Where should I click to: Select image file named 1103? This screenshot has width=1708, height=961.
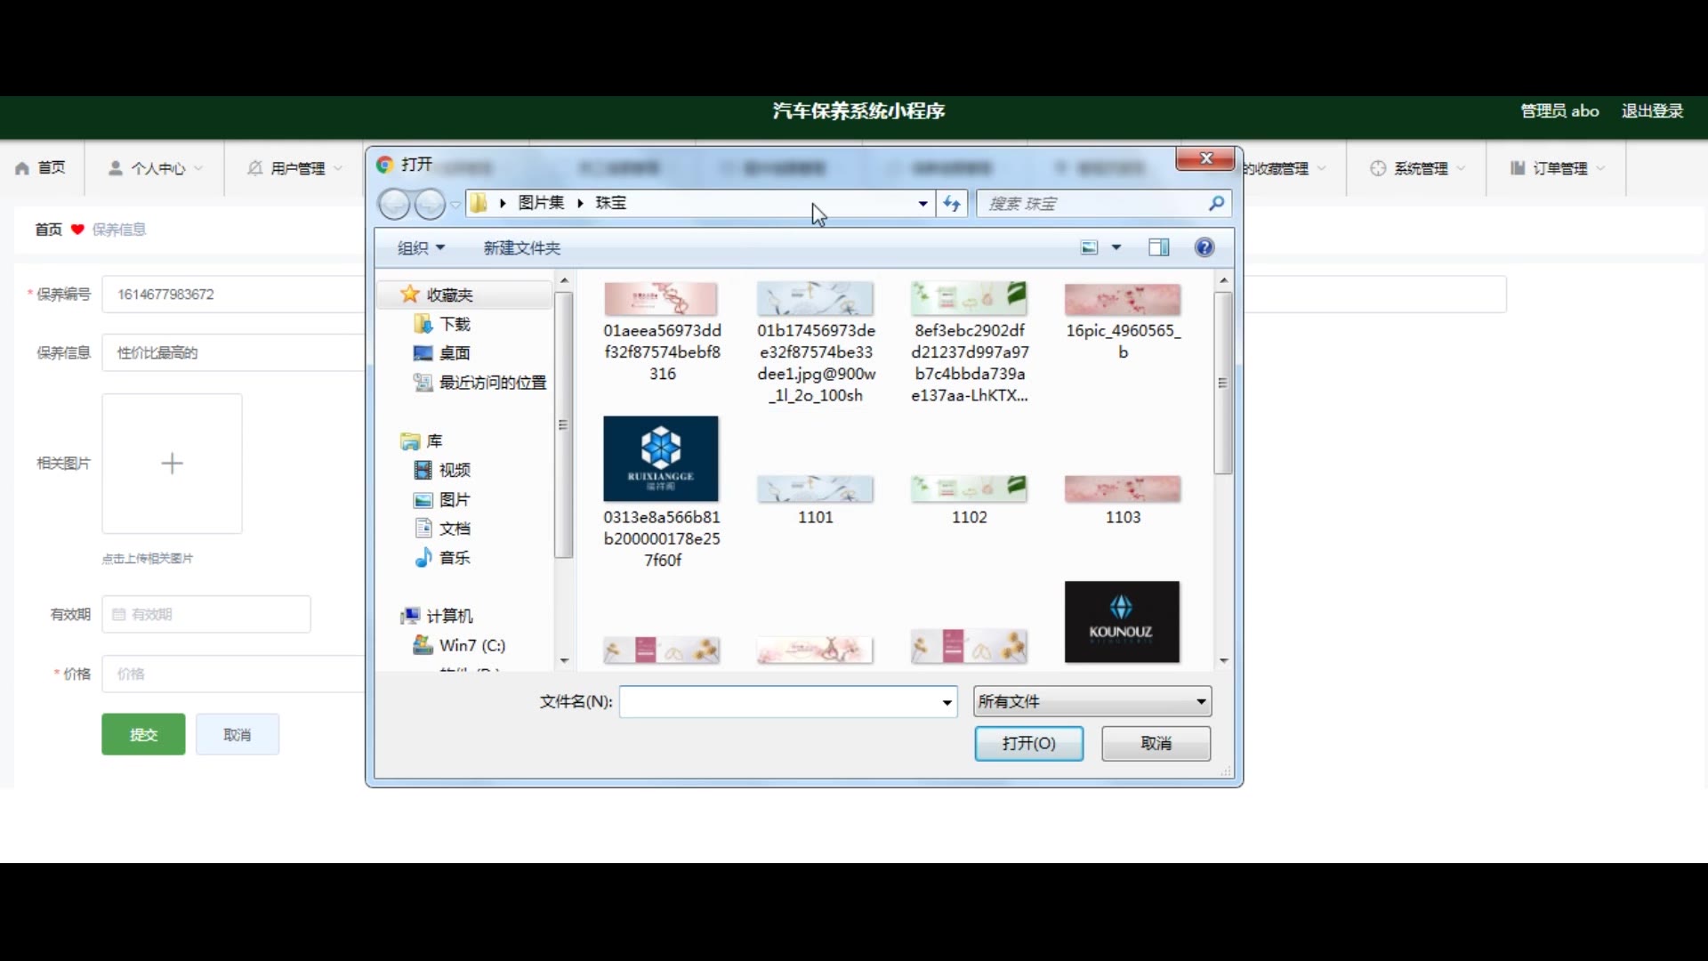[1123, 501]
